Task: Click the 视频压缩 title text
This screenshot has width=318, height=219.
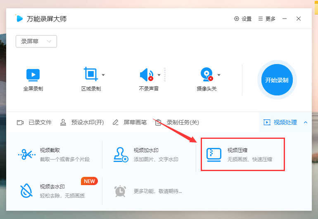Action: click(x=237, y=150)
